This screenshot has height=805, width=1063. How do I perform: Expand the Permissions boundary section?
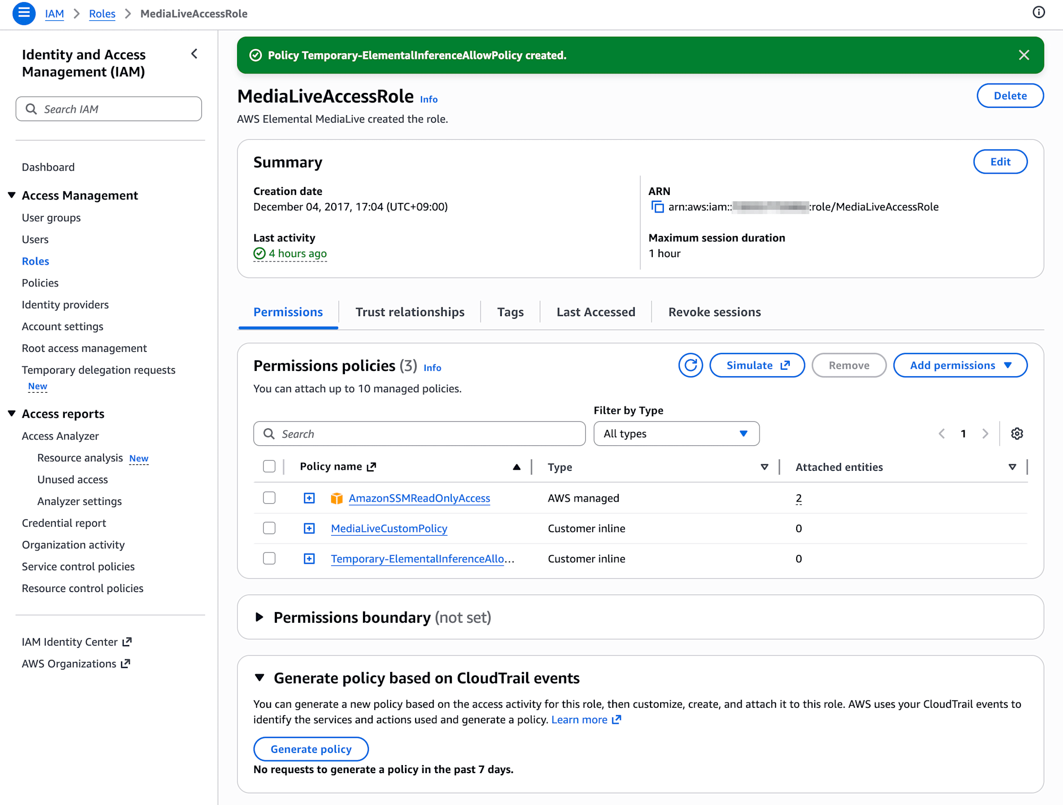point(260,617)
